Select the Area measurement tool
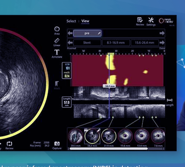185x167 pixels. click(x=57, y=30)
